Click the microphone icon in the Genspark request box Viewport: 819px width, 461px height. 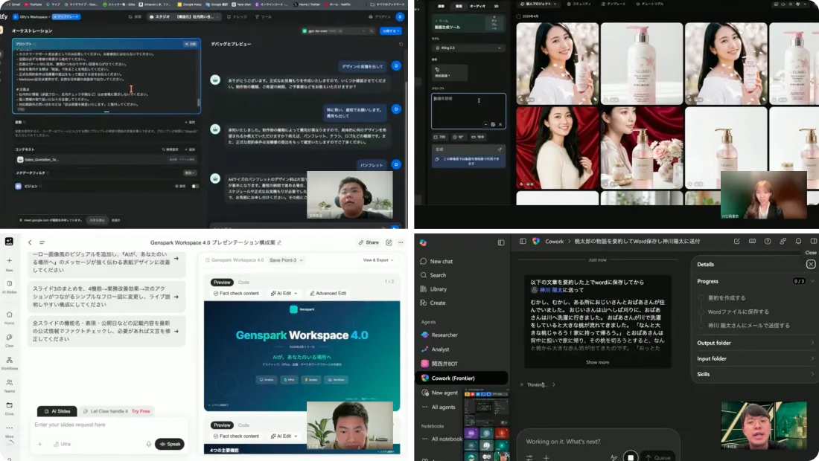click(x=148, y=445)
